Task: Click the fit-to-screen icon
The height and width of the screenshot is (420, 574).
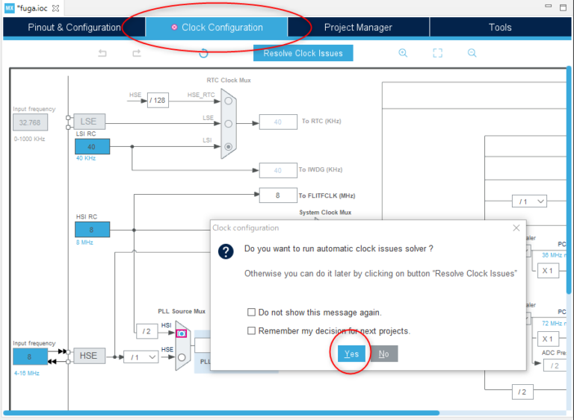Action: [x=438, y=53]
